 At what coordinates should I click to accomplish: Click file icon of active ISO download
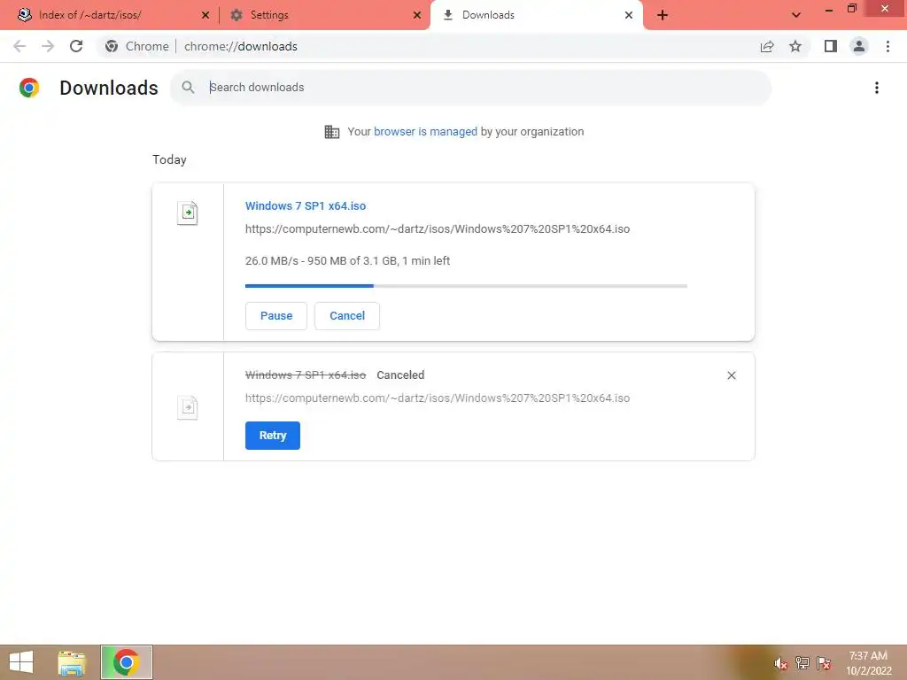(188, 213)
